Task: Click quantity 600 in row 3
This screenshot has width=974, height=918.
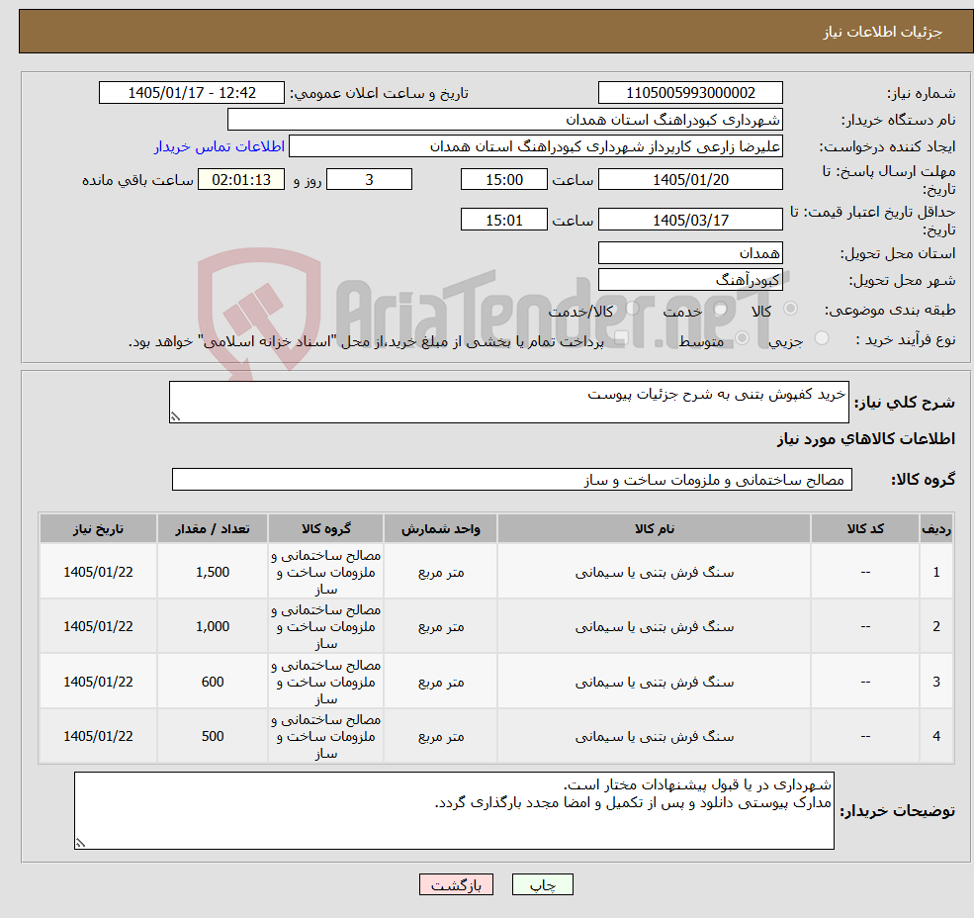Action: (213, 682)
